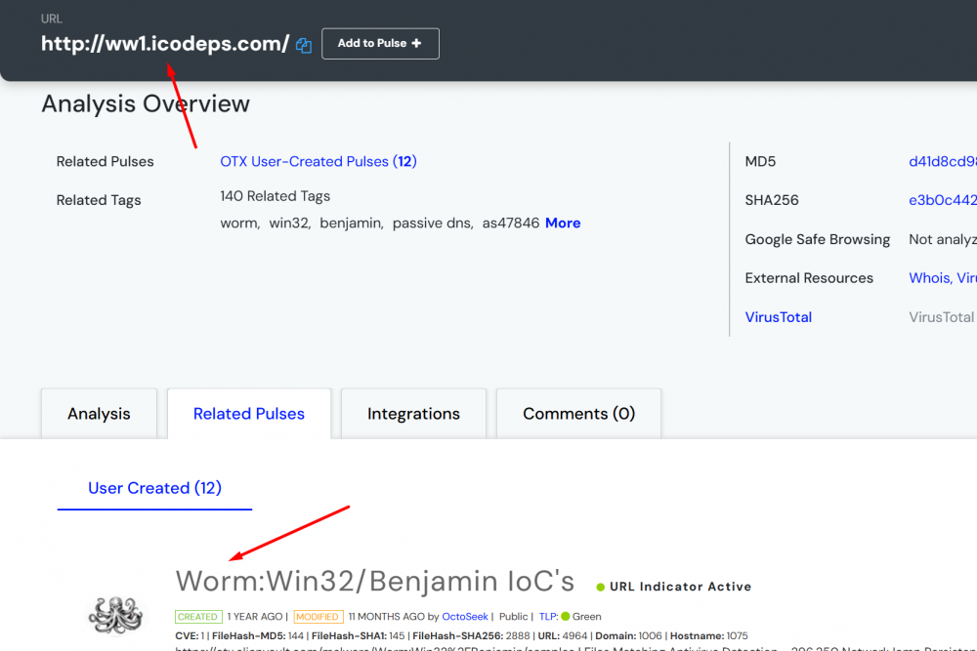The width and height of the screenshot is (977, 651).
Task: Open the MD5 hash link
Action: 942,161
